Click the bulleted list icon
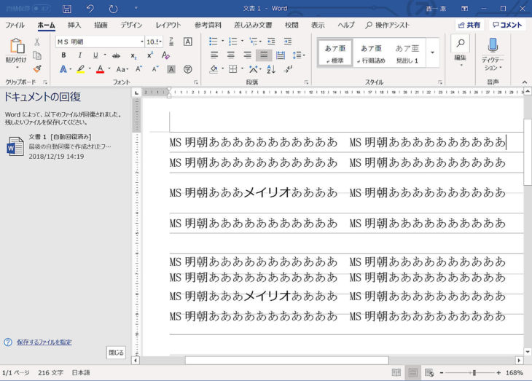 click(214, 42)
